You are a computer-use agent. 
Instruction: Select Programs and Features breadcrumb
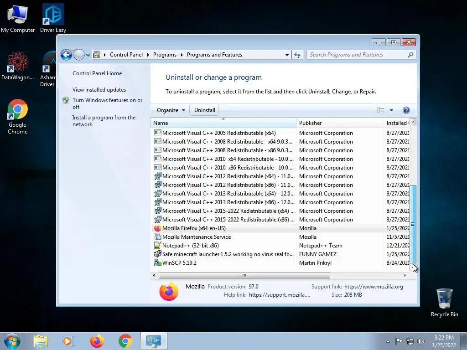pos(214,55)
